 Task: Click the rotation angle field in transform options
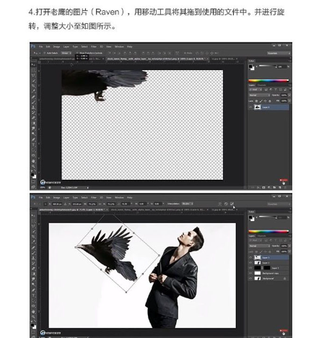pyautogui.click(x=126, y=204)
